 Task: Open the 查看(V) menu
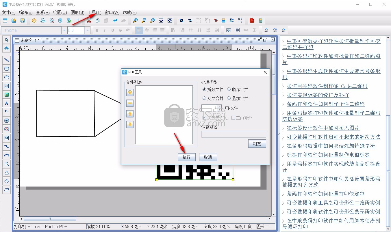coord(43,12)
